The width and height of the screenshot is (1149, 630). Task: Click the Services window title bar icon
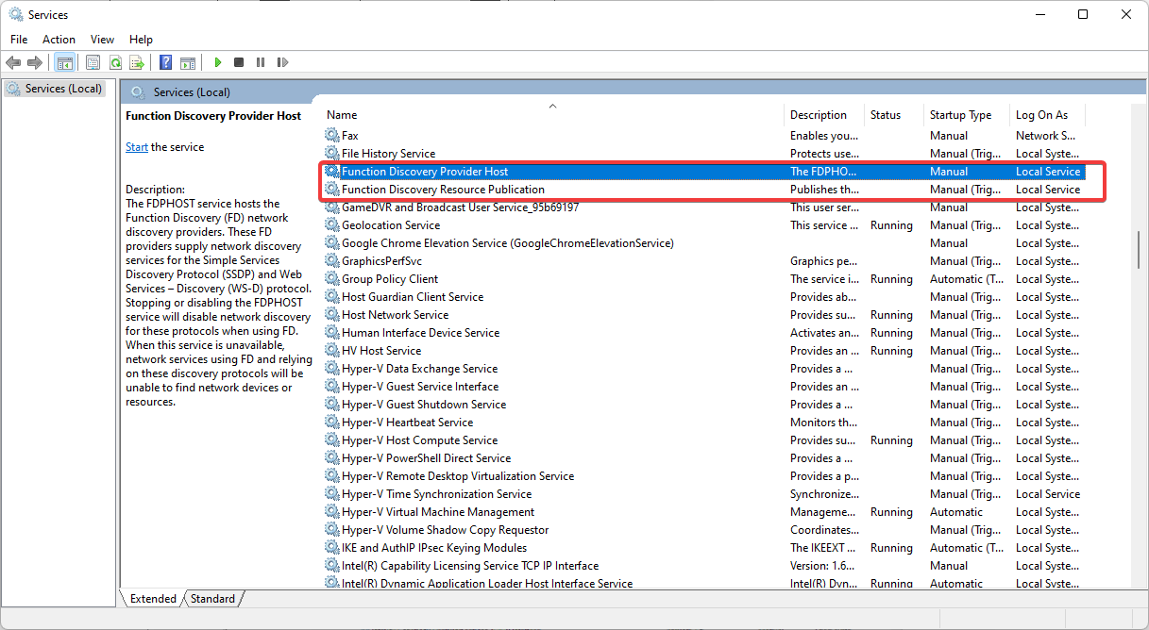click(x=16, y=14)
